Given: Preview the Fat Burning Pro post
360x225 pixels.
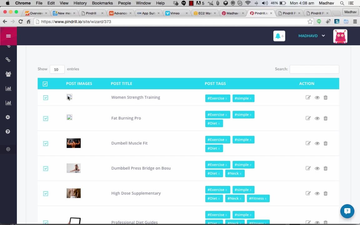Looking at the screenshot, I should pos(317,118).
